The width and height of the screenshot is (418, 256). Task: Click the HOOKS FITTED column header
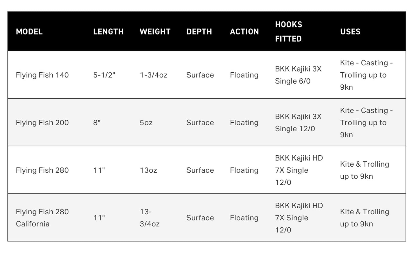click(288, 32)
